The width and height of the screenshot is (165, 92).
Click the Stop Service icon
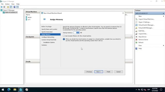[136, 37]
